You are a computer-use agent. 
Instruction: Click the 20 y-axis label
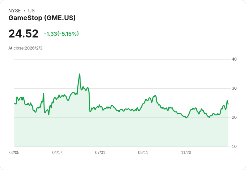tap(234, 117)
